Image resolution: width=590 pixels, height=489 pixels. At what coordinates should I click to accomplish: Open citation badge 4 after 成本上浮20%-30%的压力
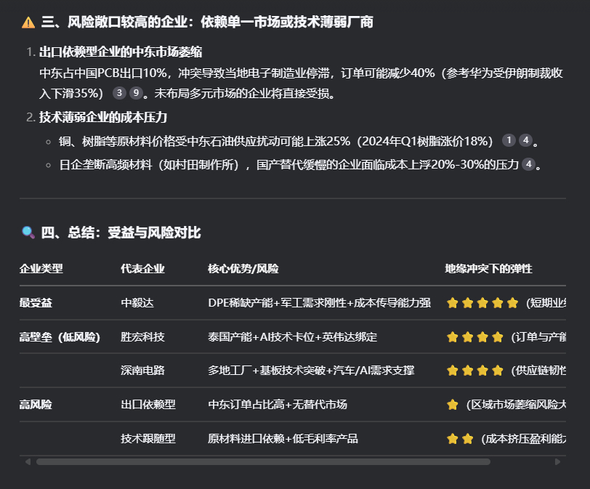click(529, 164)
